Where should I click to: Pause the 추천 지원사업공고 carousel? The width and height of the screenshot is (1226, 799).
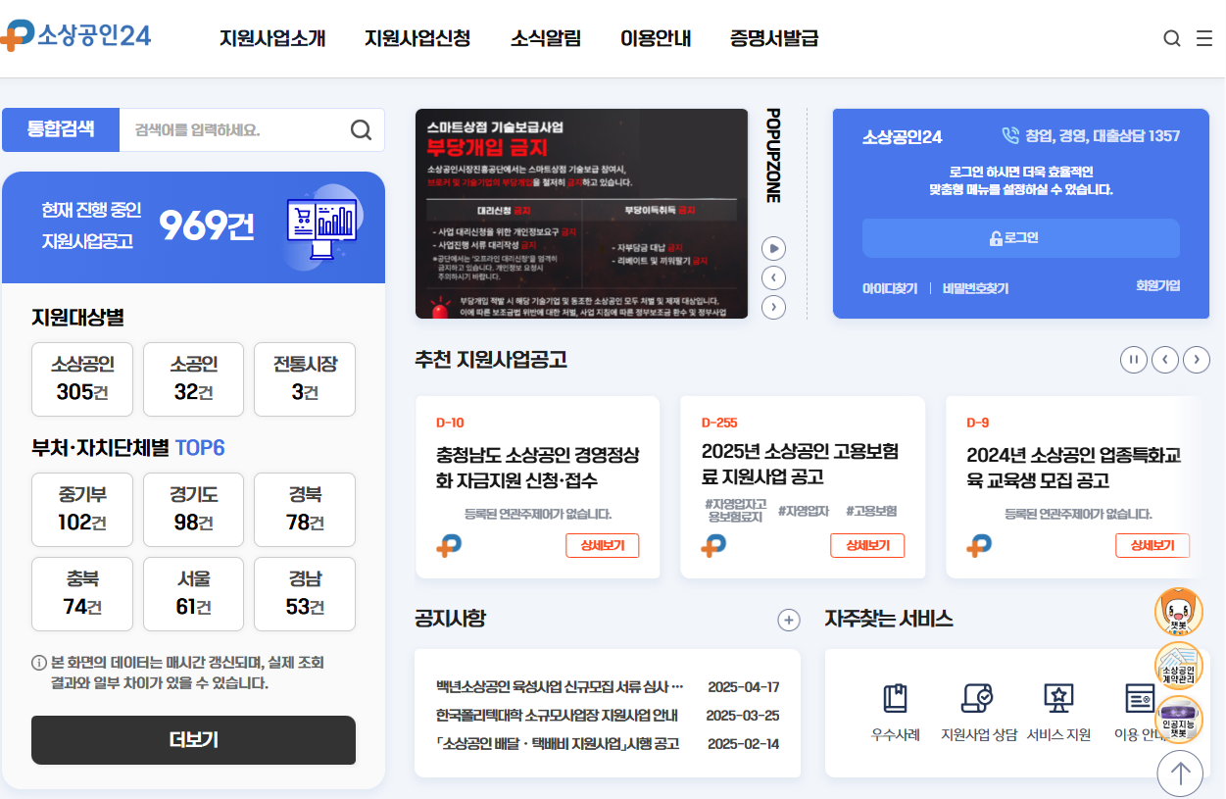[x=1134, y=360]
